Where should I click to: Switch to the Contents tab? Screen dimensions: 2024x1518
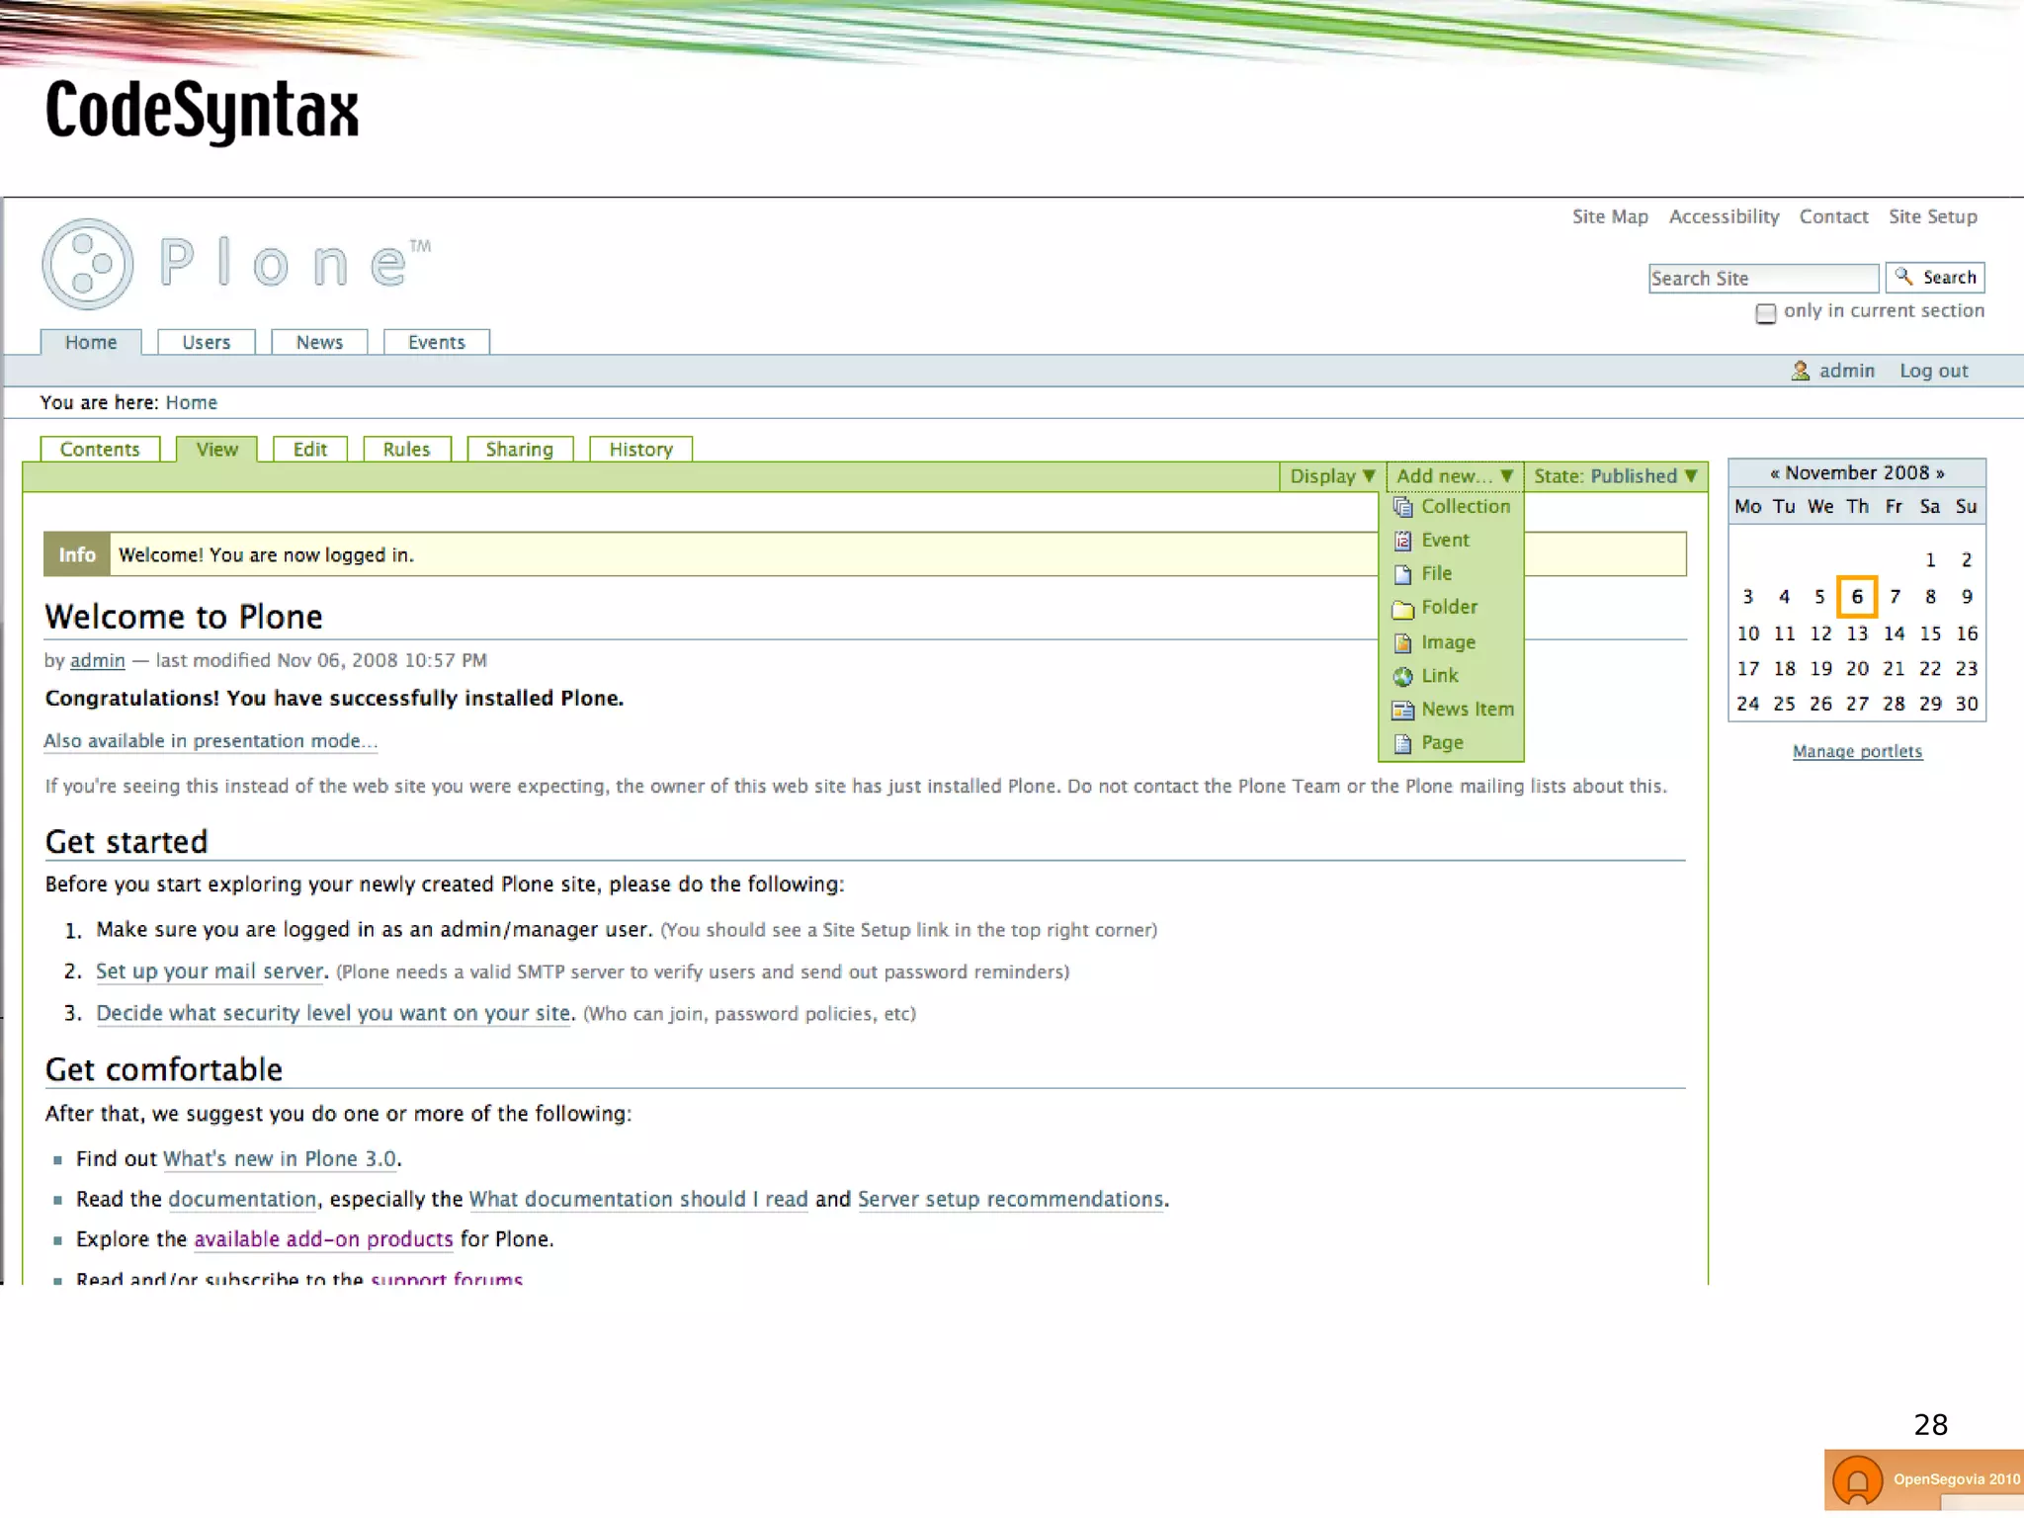(100, 450)
